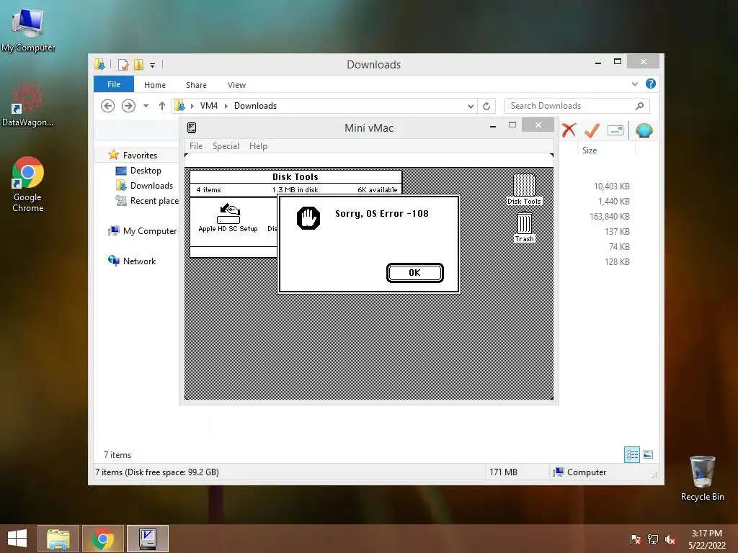Expand breadcrumb arrow after VM4
Image resolution: width=738 pixels, height=553 pixels.
226,106
